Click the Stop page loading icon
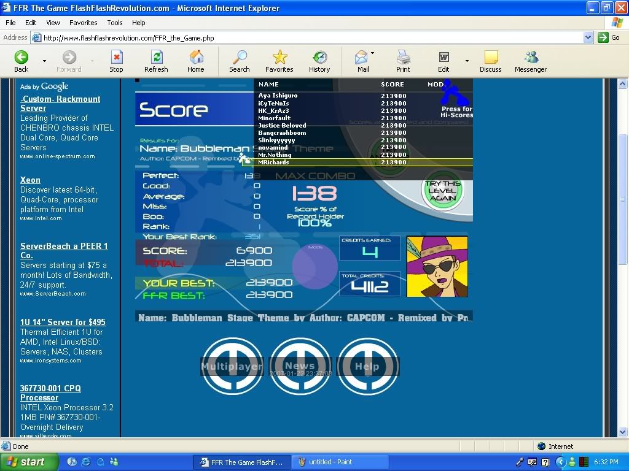The image size is (629, 471). (116, 58)
